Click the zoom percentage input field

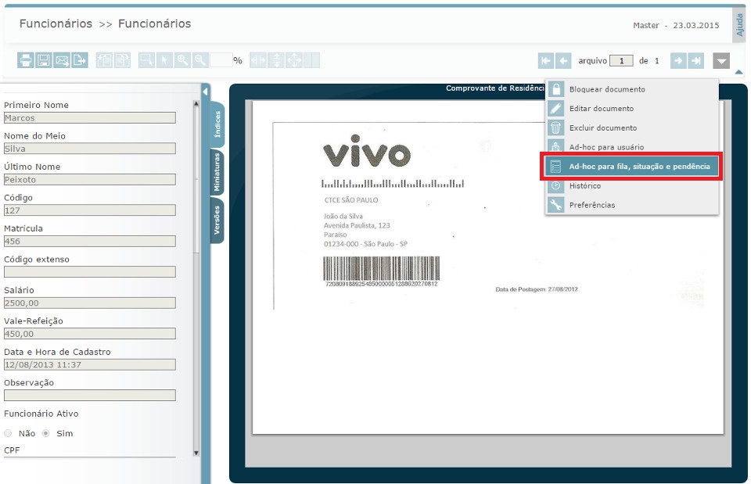pos(221,60)
